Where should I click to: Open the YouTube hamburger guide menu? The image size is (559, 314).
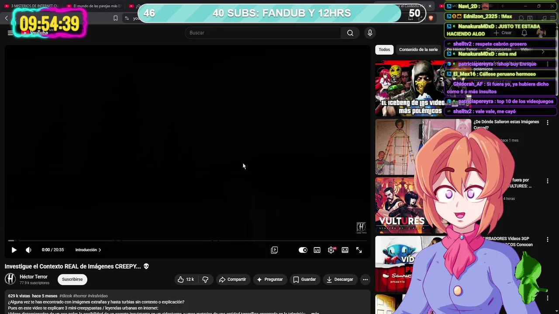click(10, 33)
